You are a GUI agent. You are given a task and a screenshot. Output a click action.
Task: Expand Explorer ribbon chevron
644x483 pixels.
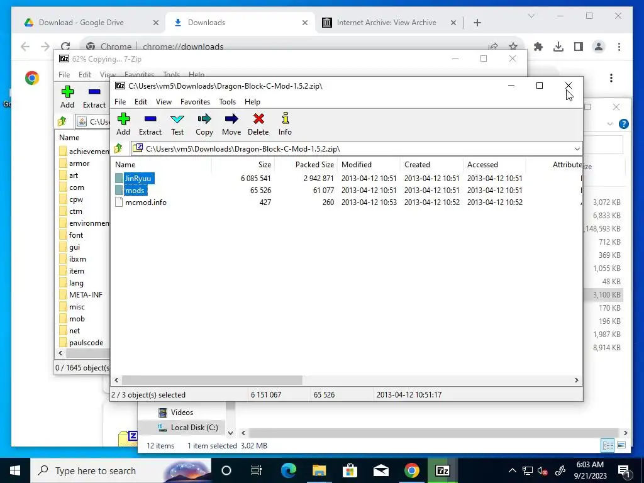[610, 124]
